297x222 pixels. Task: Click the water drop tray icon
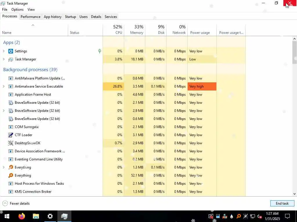(232, 216)
